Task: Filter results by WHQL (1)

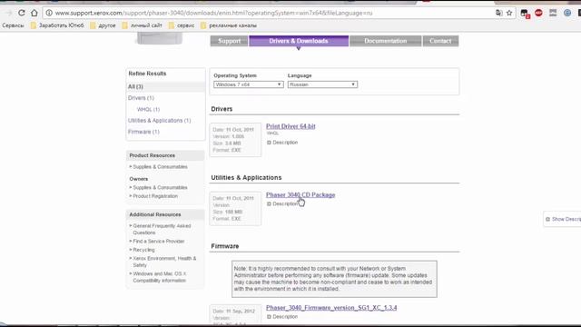Action: point(148,109)
